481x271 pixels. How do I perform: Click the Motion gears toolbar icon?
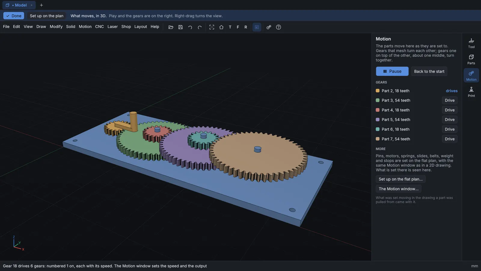point(269,27)
